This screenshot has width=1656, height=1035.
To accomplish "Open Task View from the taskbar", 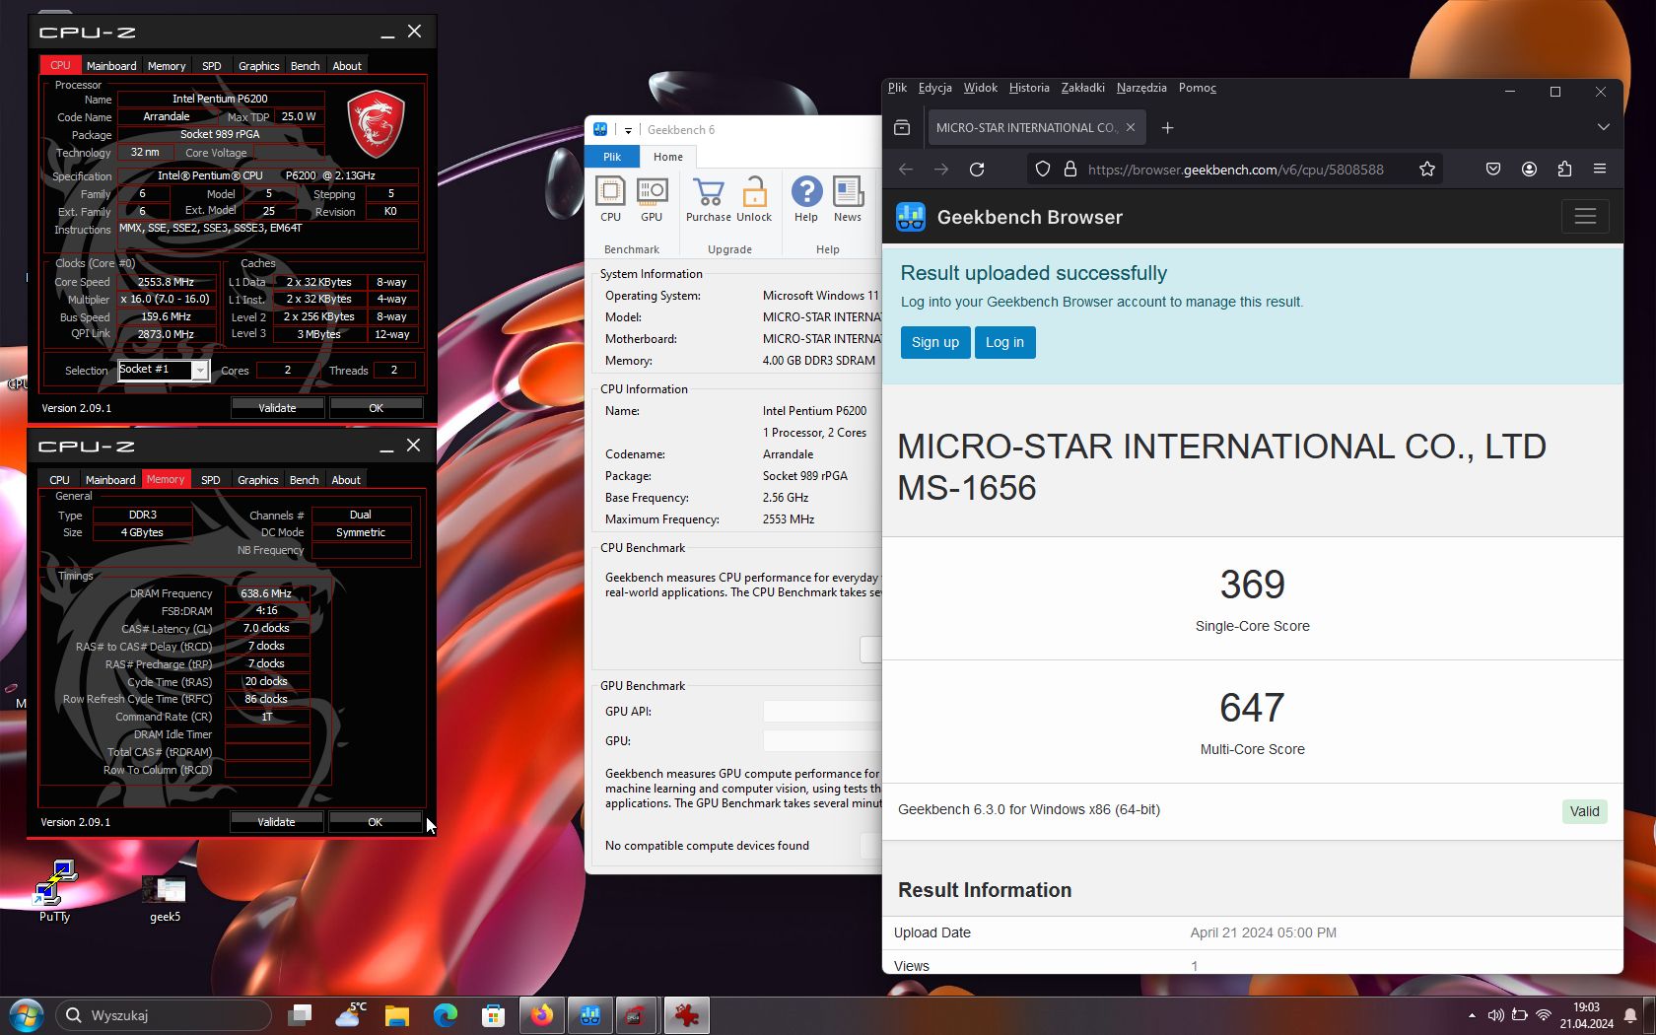I will 300,1014.
